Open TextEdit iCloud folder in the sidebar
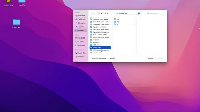 (81, 38)
